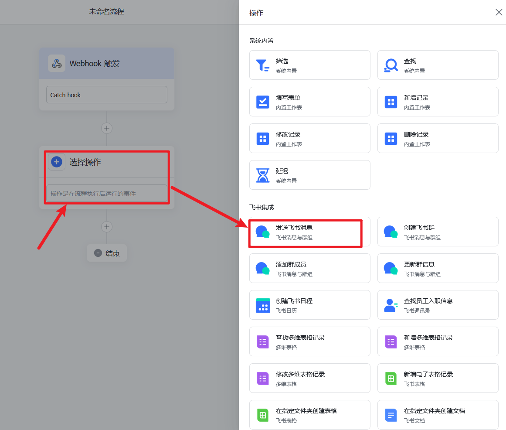Choose the 创建飞书群 action title

(x=419, y=228)
